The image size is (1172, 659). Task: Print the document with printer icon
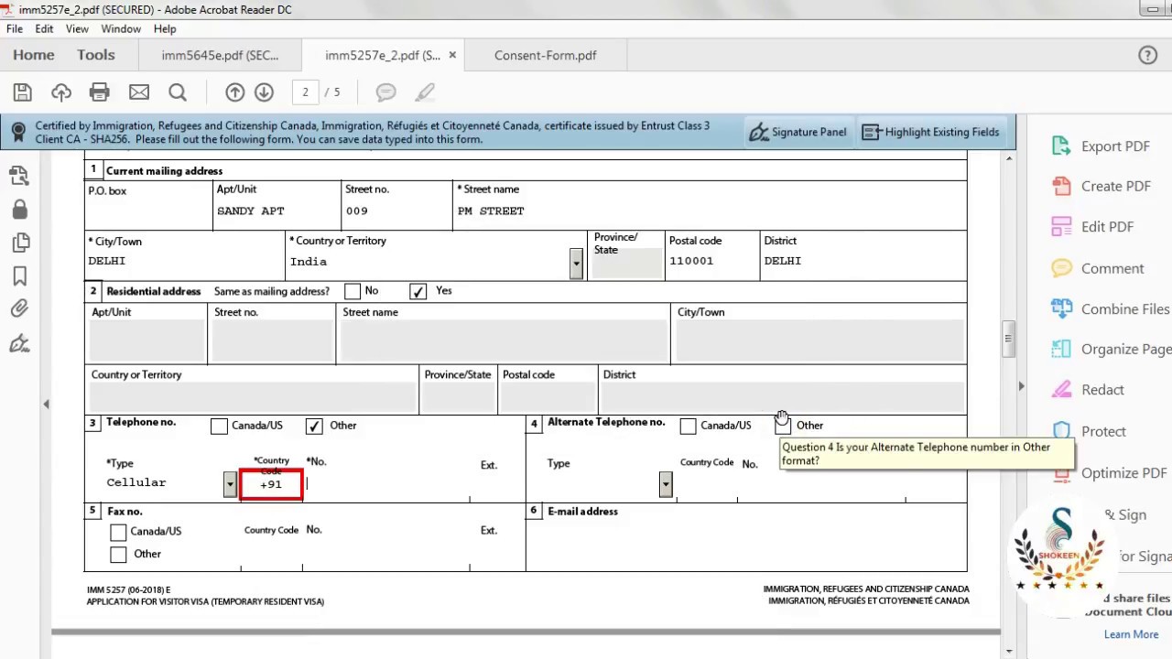(x=100, y=92)
